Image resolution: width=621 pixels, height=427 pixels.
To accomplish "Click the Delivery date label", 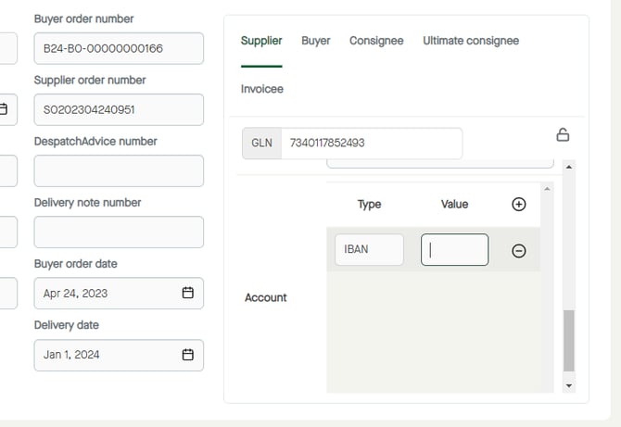I will tap(67, 325).
